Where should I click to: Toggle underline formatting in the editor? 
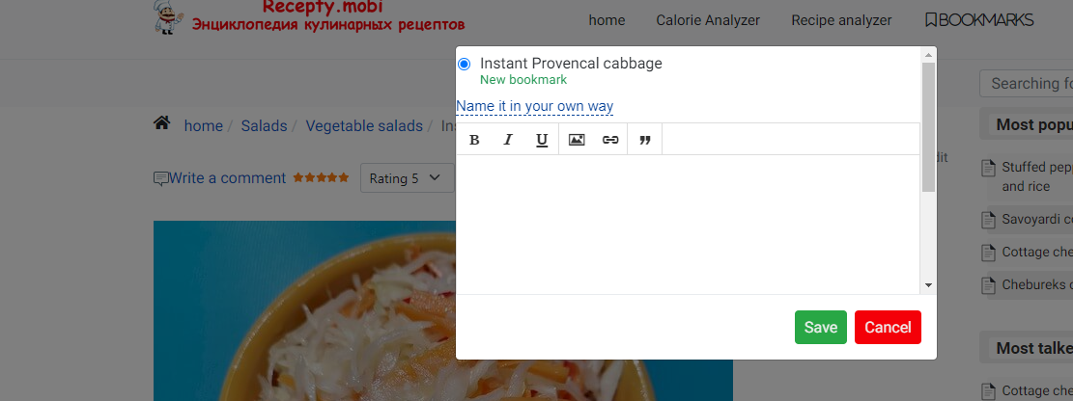coord(542,140)
